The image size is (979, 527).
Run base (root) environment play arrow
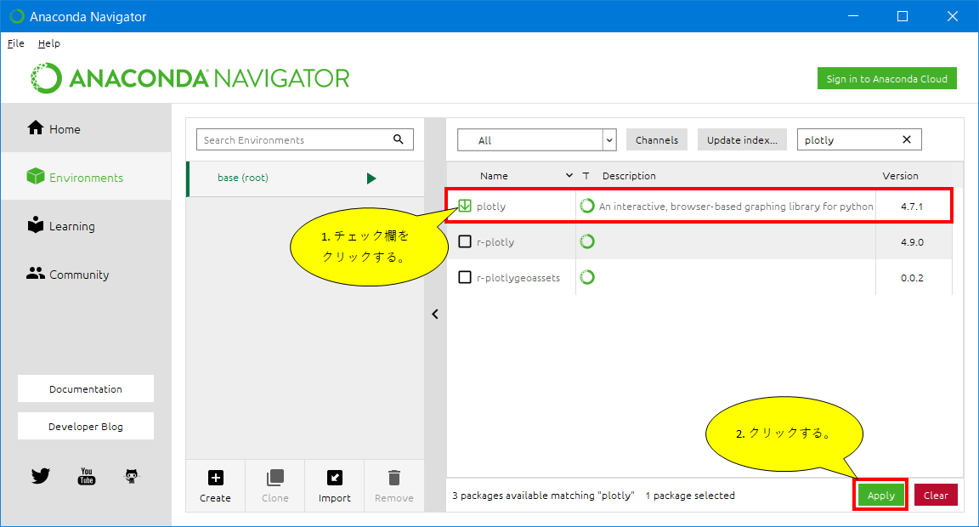coord(371,178)
